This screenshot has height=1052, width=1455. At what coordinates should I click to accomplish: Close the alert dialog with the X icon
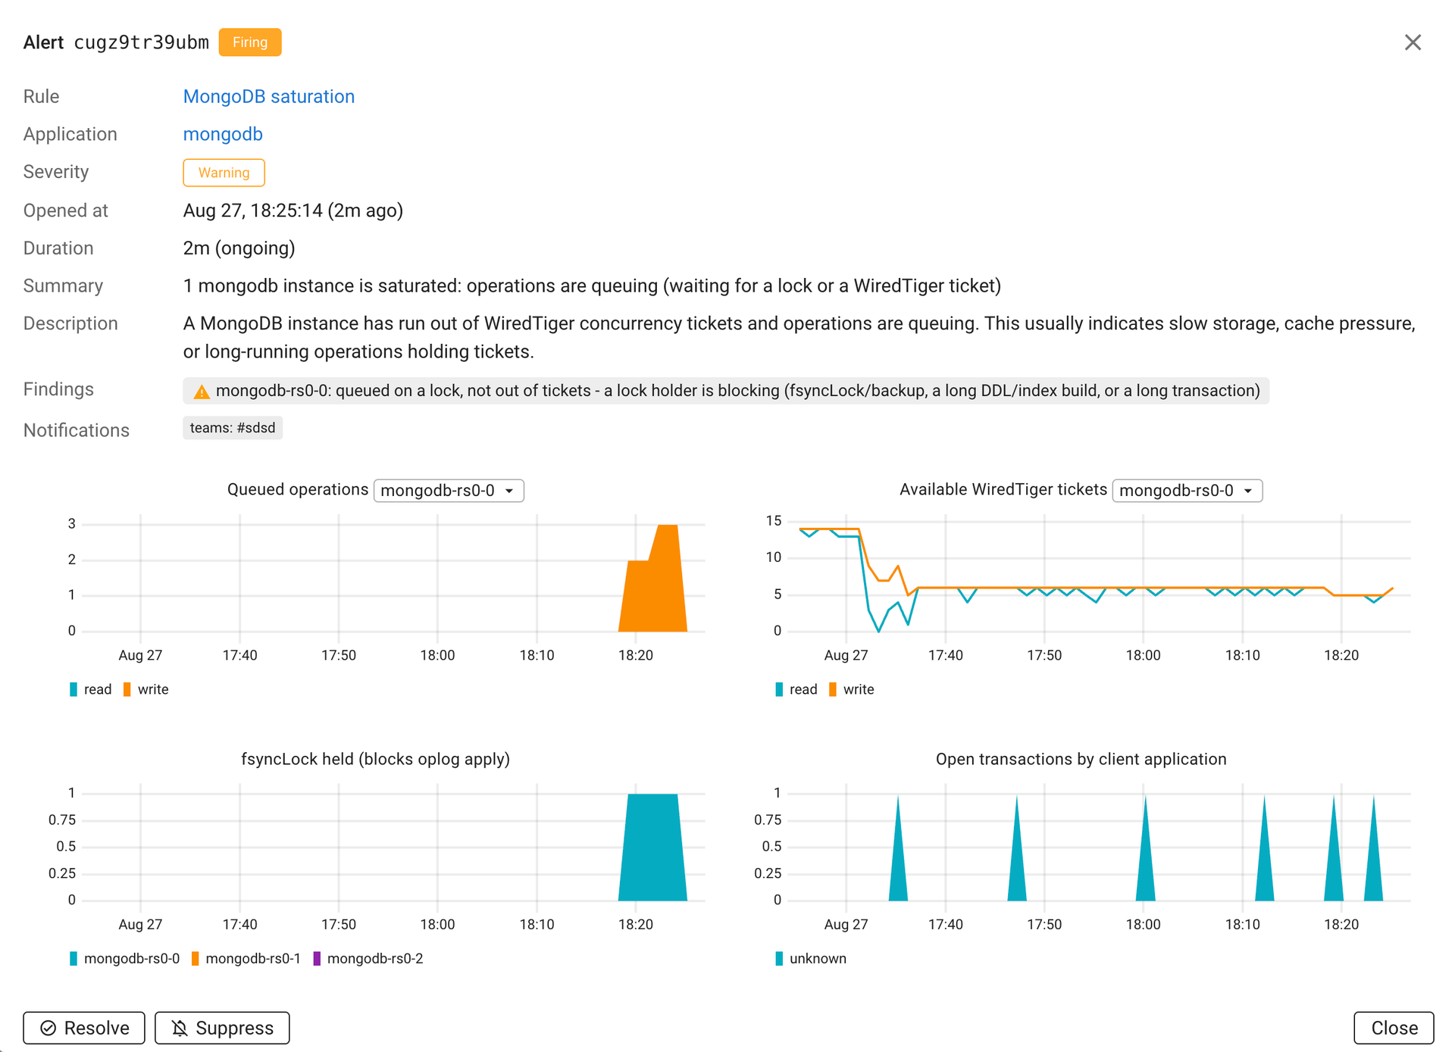pyautogui.click(x=1413, y=42)
